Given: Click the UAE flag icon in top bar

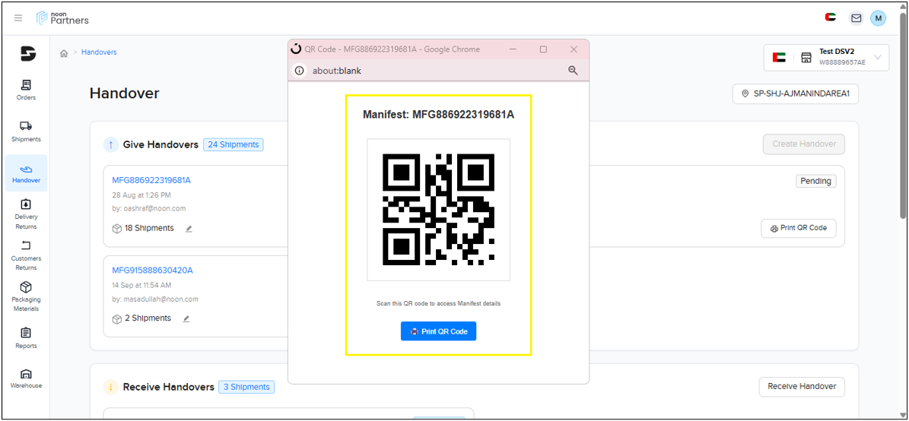Looking at the screenshot, I should pyautogui.click(x=830, y=18).
